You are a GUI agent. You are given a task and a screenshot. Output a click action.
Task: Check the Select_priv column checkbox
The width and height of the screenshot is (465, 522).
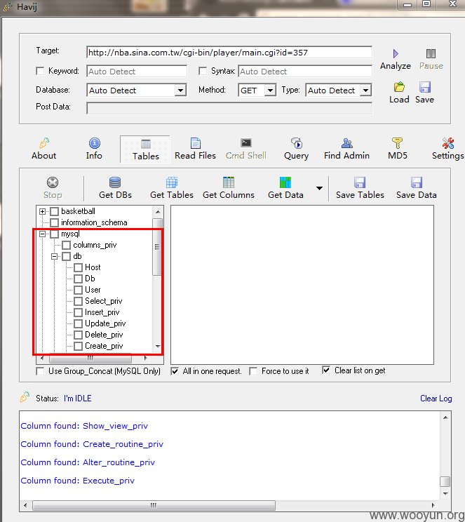coord(79,301)
